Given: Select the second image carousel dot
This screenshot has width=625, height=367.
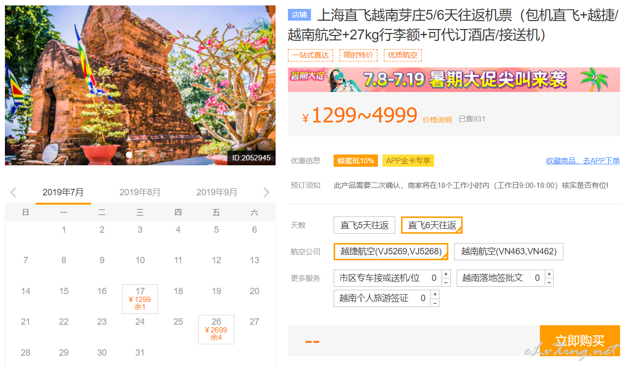Looking at the screenshot, I should point(129,154).
